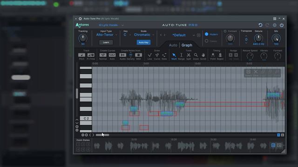Click the vertical zoom-out minus button
The image size is (298, 167).
77,130
